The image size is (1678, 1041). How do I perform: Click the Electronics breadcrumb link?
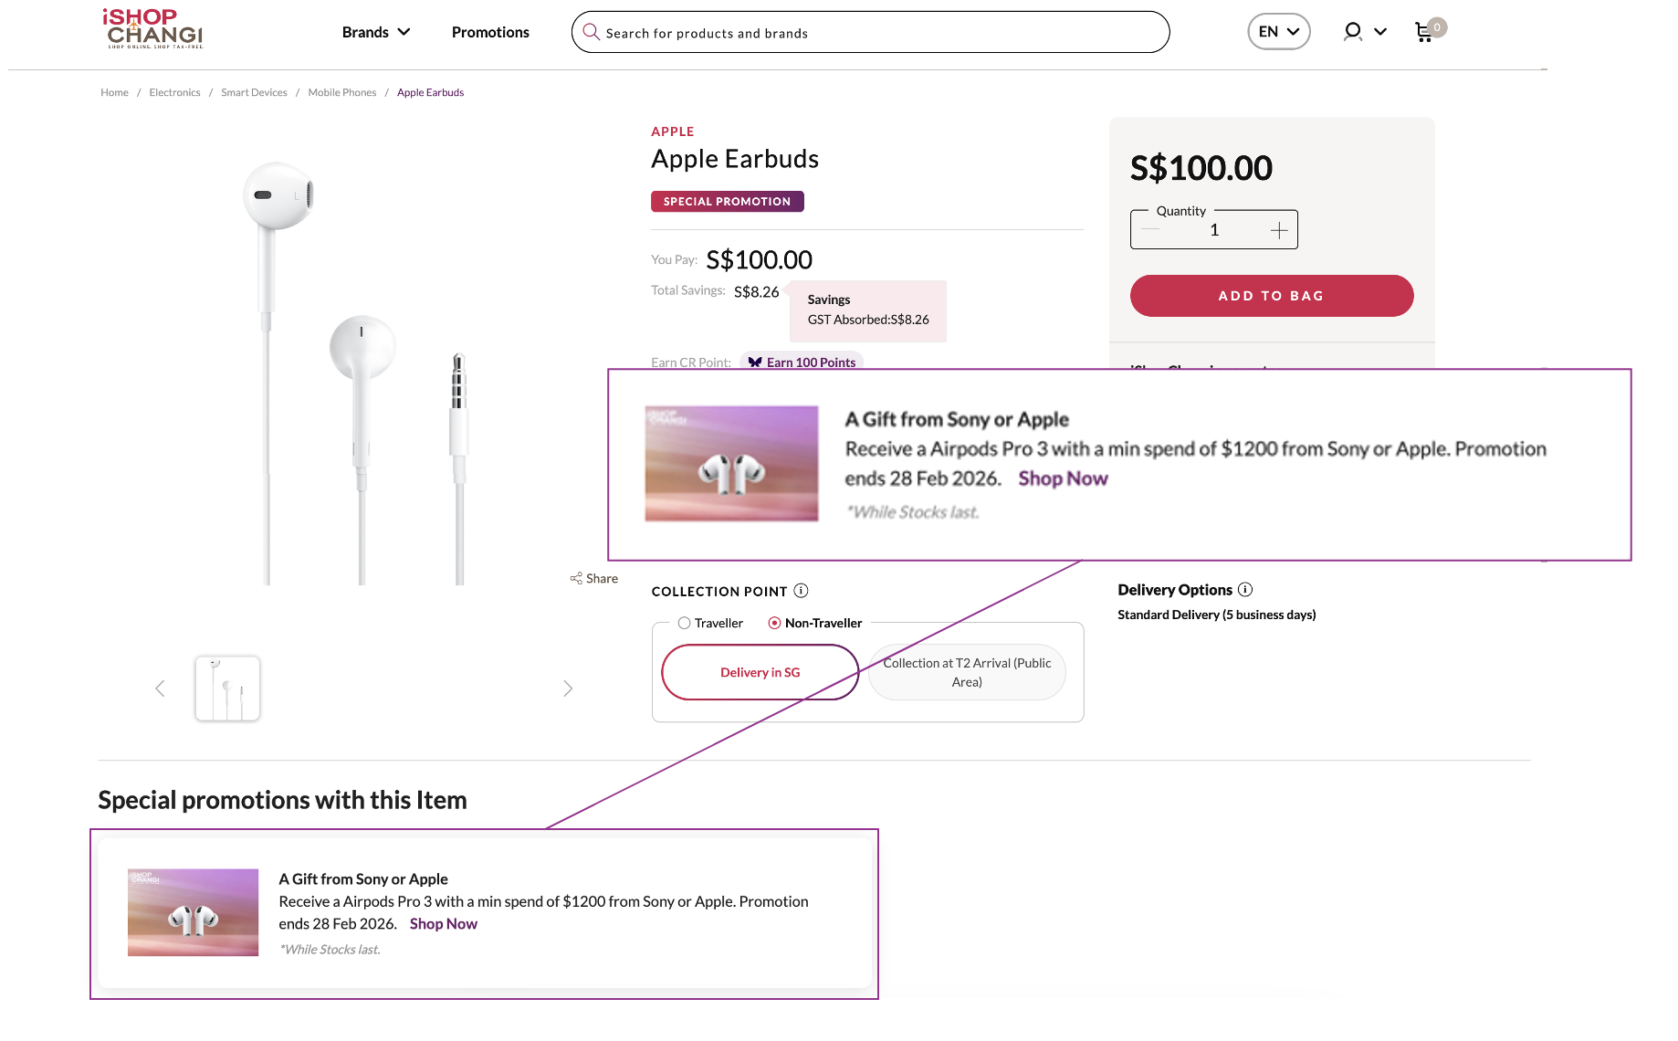[x=174, y=92]
